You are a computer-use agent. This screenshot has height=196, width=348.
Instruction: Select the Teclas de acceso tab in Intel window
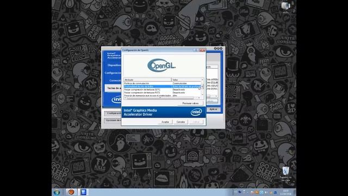point(114,88)
